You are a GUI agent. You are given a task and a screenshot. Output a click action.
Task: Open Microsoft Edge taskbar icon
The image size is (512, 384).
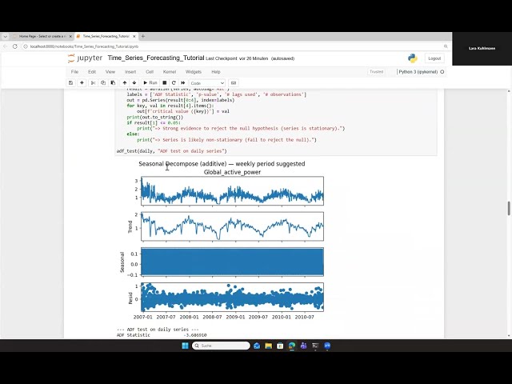(x=291, y=346)
